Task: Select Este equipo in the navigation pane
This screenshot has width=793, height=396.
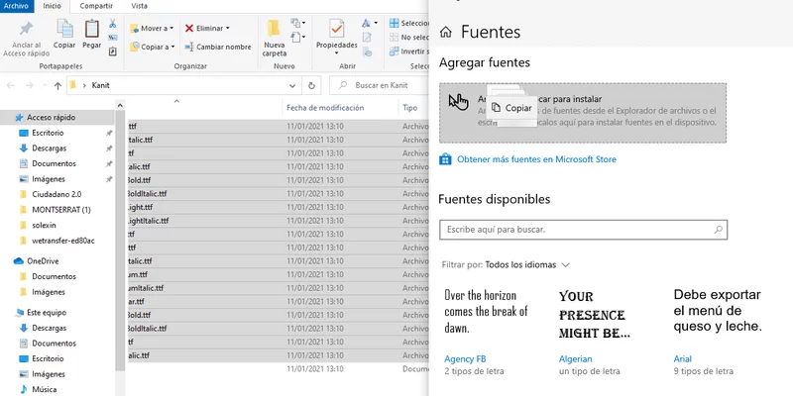Action: 47,313
